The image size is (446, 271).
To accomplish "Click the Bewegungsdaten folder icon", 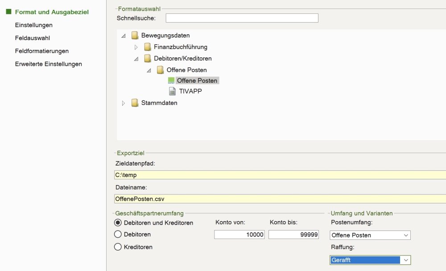I will click(x=135, y=36).
